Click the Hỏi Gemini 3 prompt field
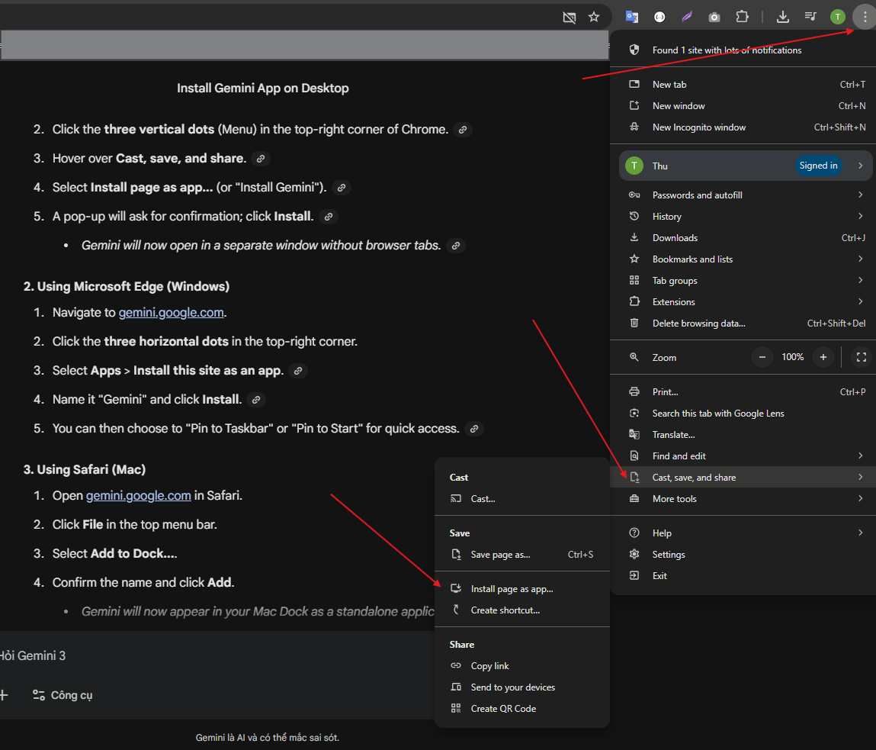 point(152,655)
